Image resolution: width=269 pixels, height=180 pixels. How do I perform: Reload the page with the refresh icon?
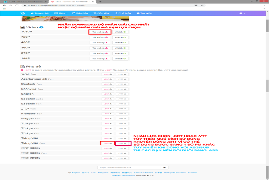click(17, 5)
